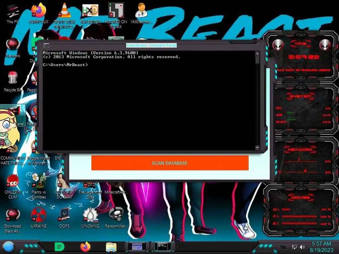Open the UKRAINE radiation icon shortcut
The image size is (339, 254).
38,218
